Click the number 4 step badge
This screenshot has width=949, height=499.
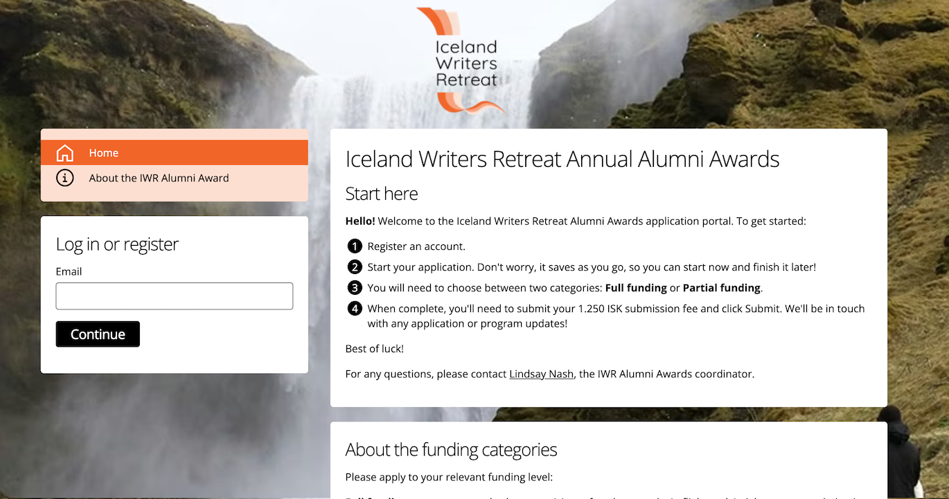355,309
